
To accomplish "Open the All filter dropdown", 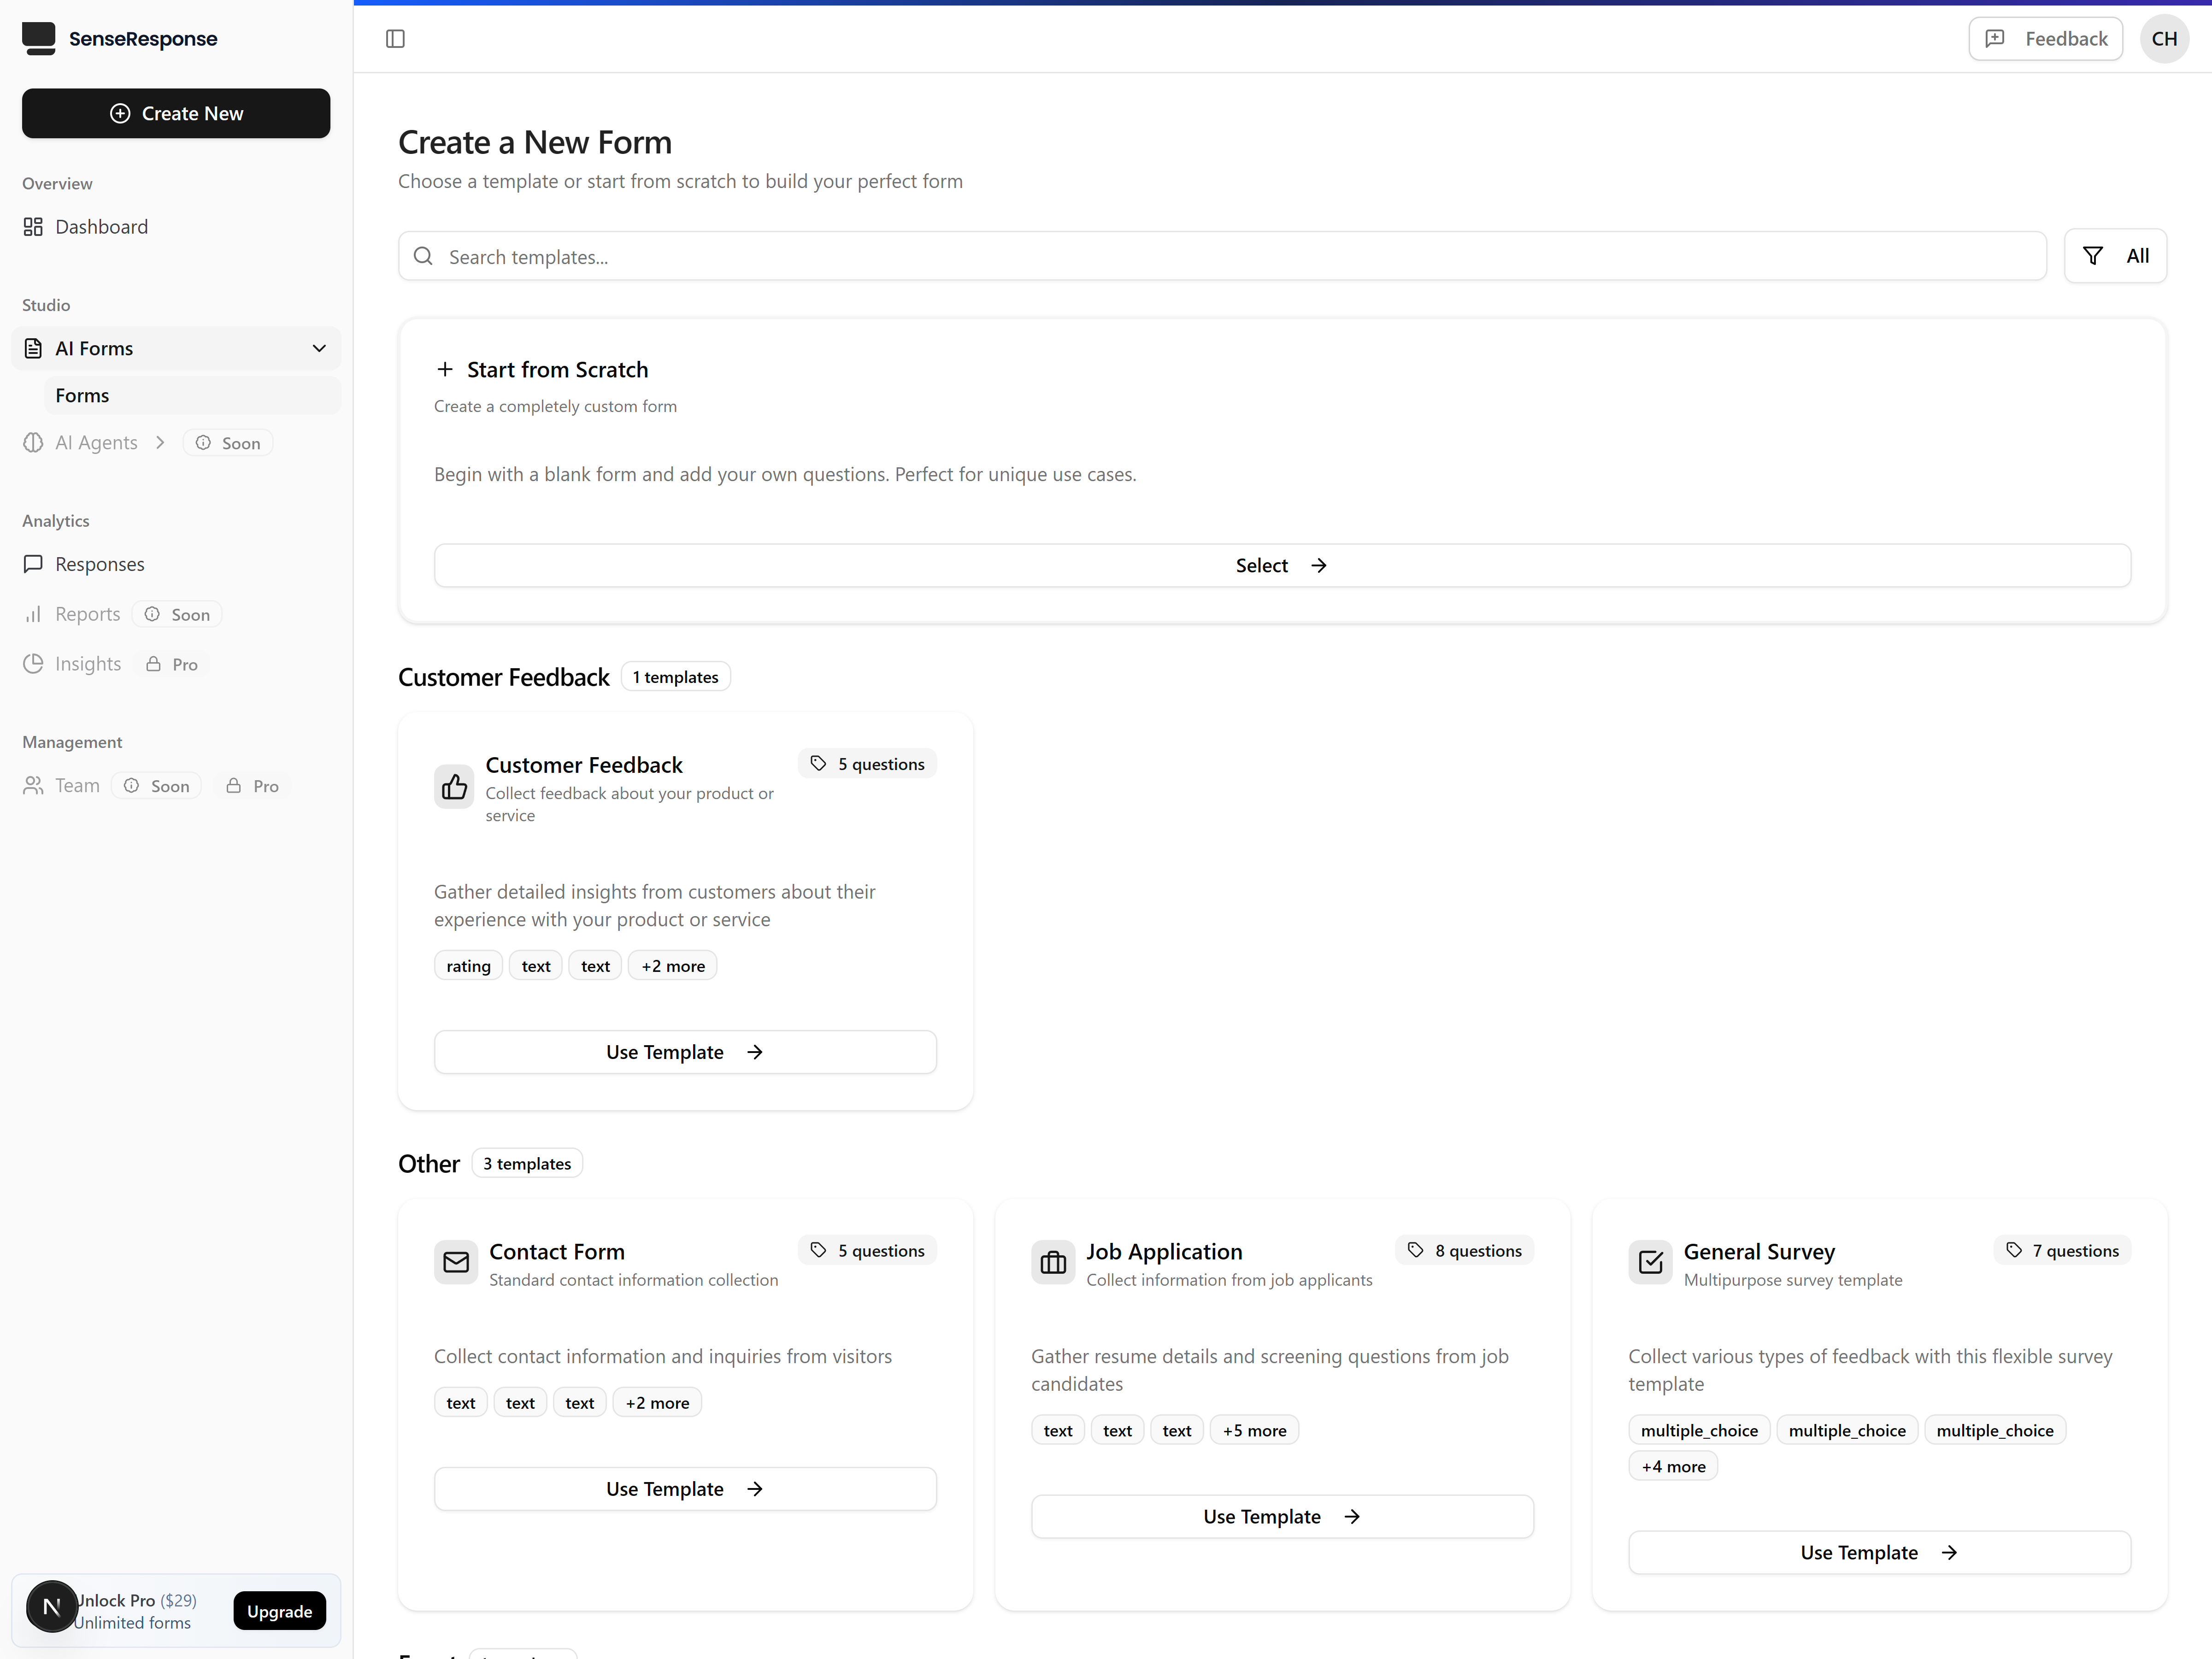I will pyautogui.click(x=2115, y=256).
